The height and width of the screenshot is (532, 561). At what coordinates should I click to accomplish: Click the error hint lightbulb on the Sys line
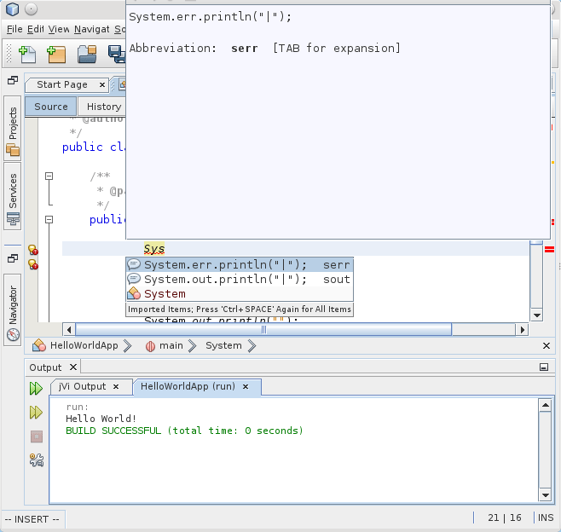[33, 249]
